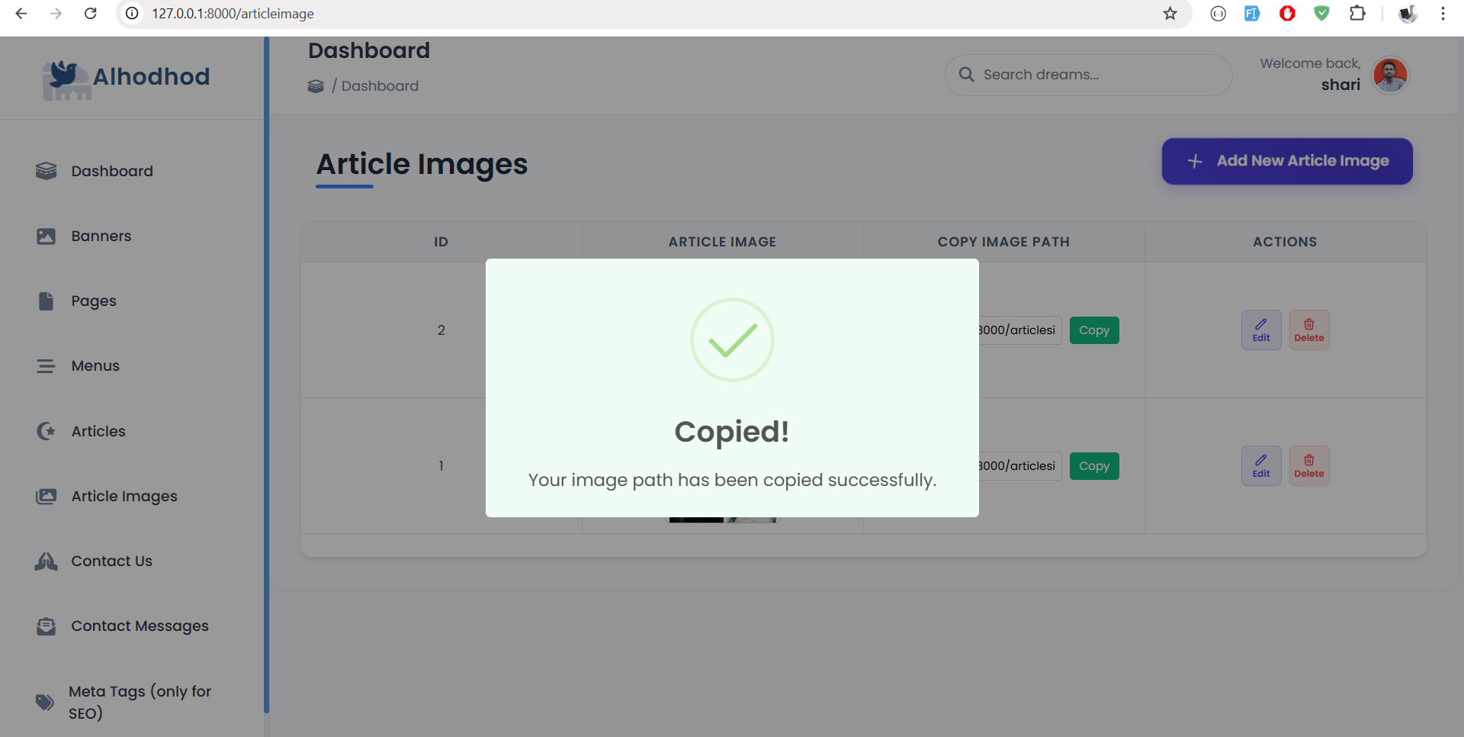Edit the article image with ID 2

pyautogui.click(x=1261, y=330)
